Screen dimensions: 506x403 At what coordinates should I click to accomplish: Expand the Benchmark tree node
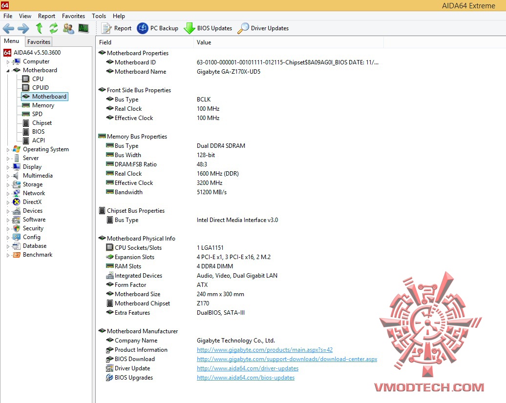click(x=8, y=255)
